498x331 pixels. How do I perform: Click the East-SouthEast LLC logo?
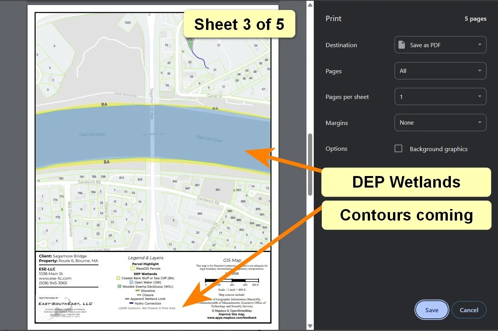pyautogui.click(x=66, y=304)
